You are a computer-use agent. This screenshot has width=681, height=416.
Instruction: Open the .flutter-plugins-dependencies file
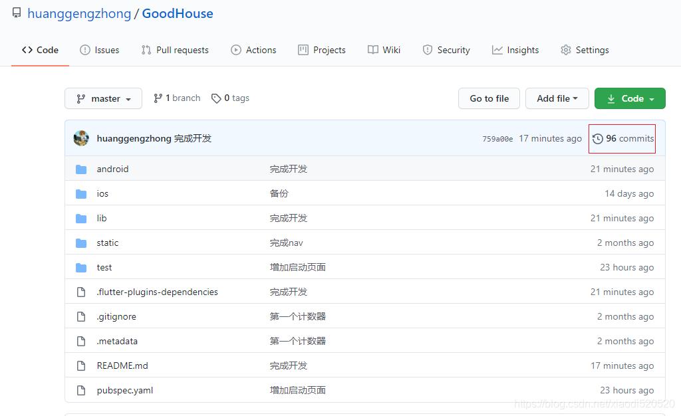click(x=157, y=292)
